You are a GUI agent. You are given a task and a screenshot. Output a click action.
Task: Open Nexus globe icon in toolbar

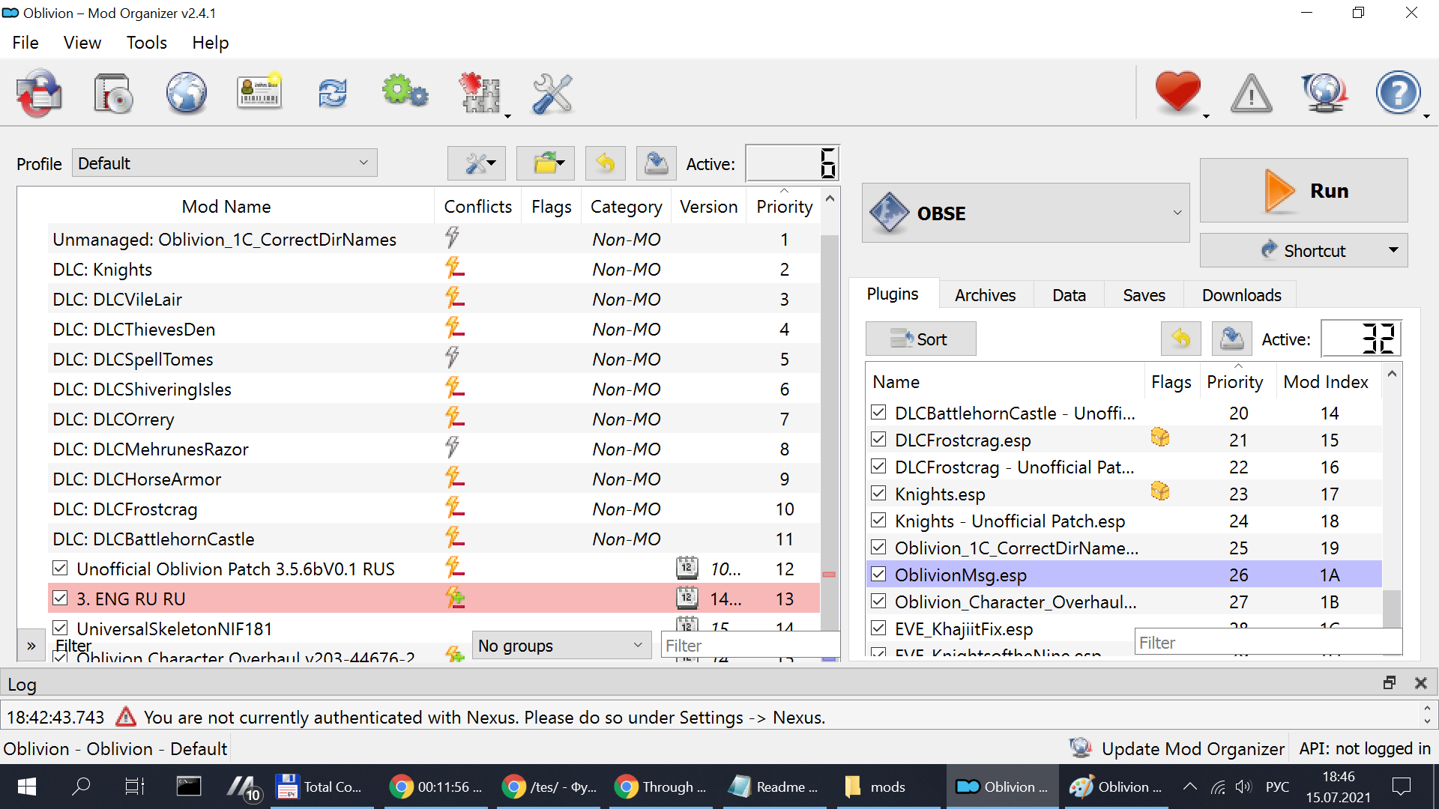[x=187, y=94]
